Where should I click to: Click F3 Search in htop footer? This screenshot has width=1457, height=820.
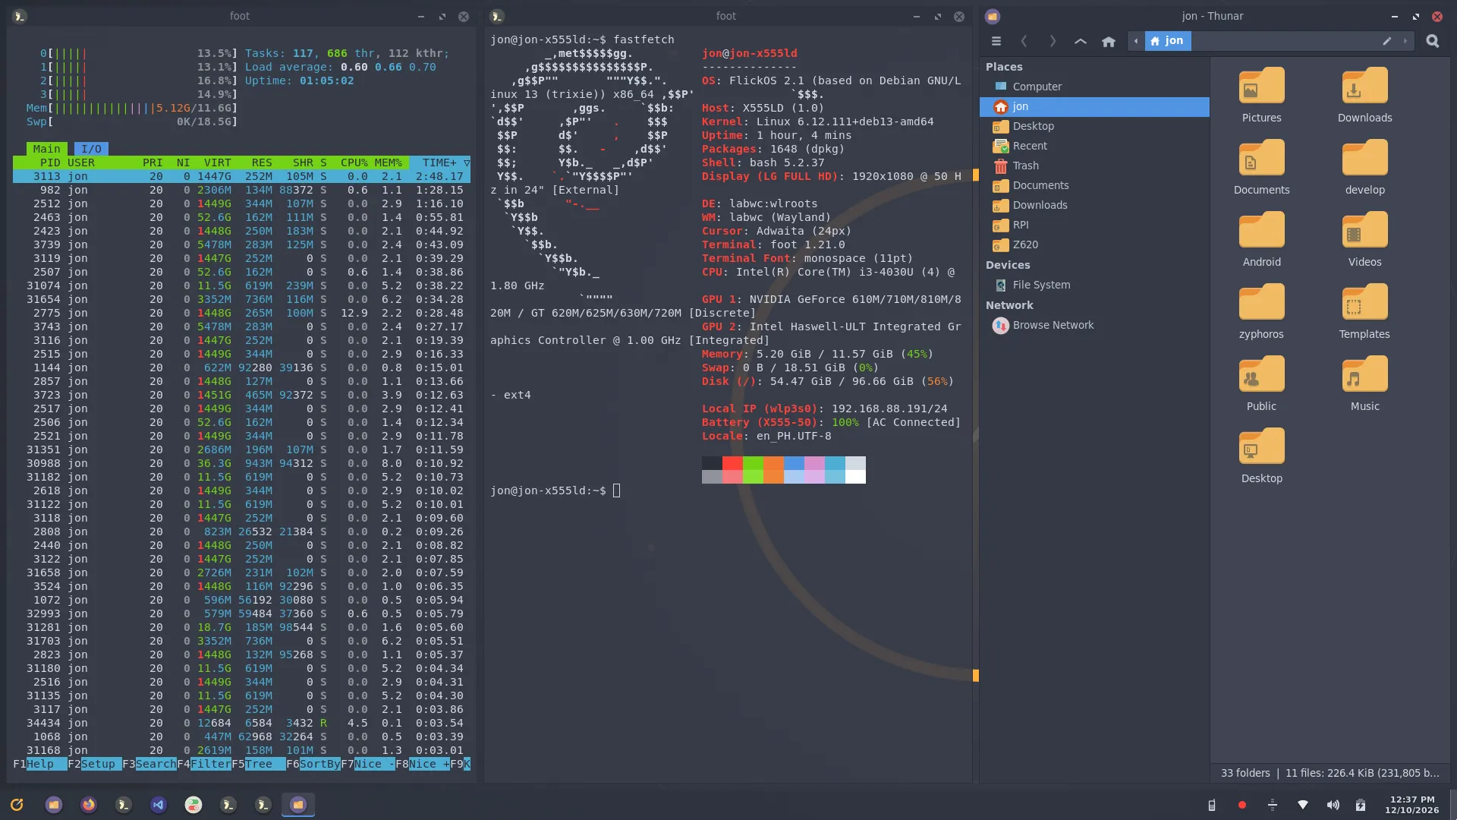pos(149,764)
